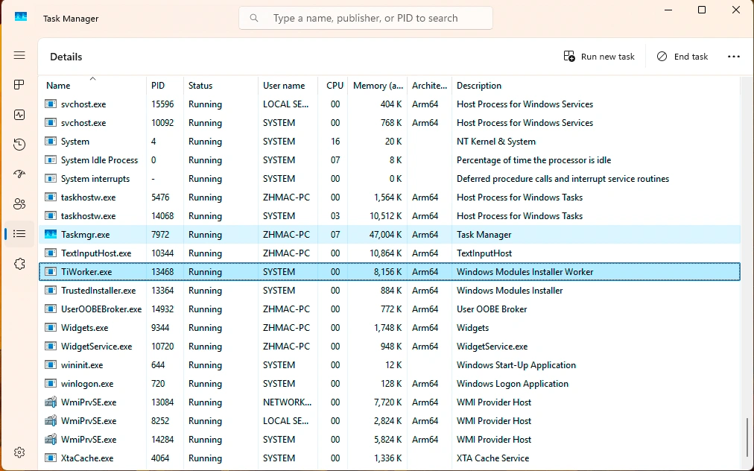Click the TextInputHost.exe process icon
The image size is (754, 471).
[x=51, y=253]
